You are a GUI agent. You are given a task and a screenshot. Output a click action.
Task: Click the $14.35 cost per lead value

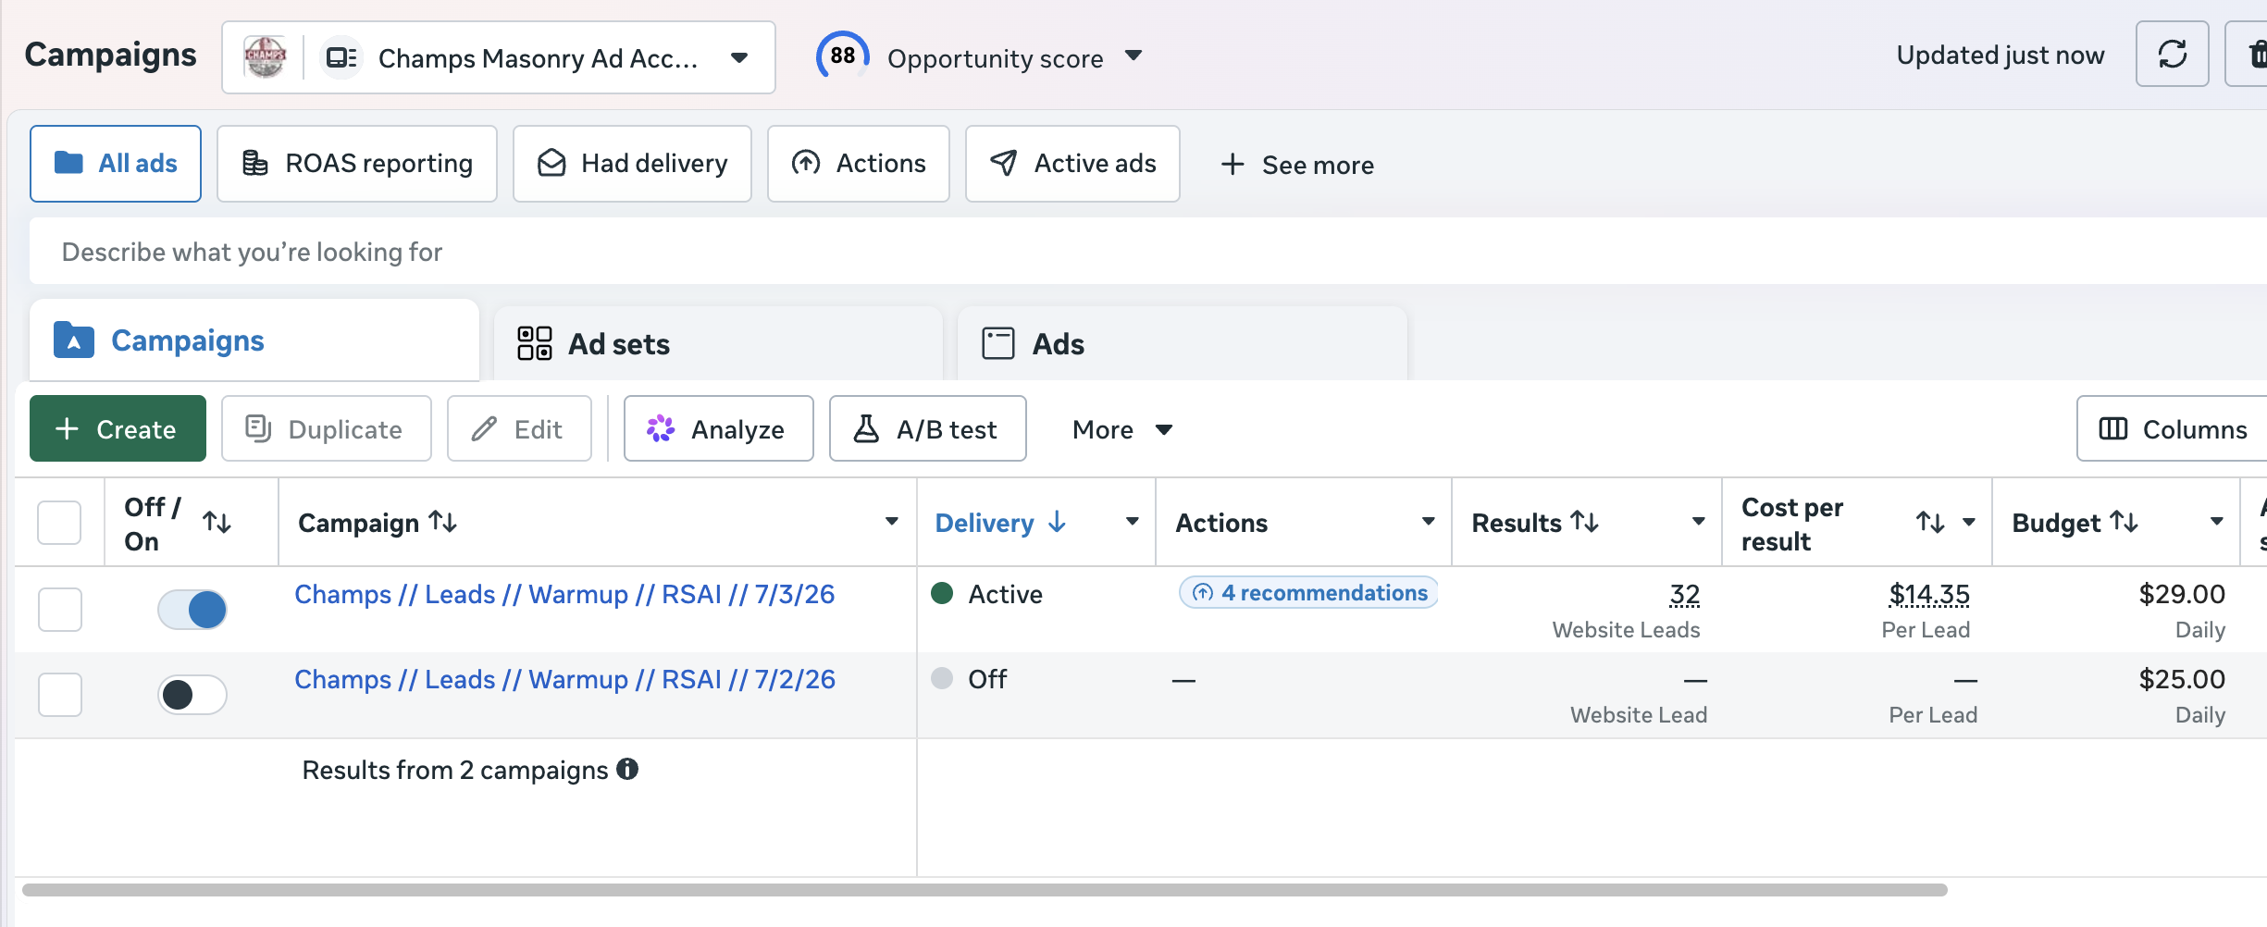pos(1929,594)
